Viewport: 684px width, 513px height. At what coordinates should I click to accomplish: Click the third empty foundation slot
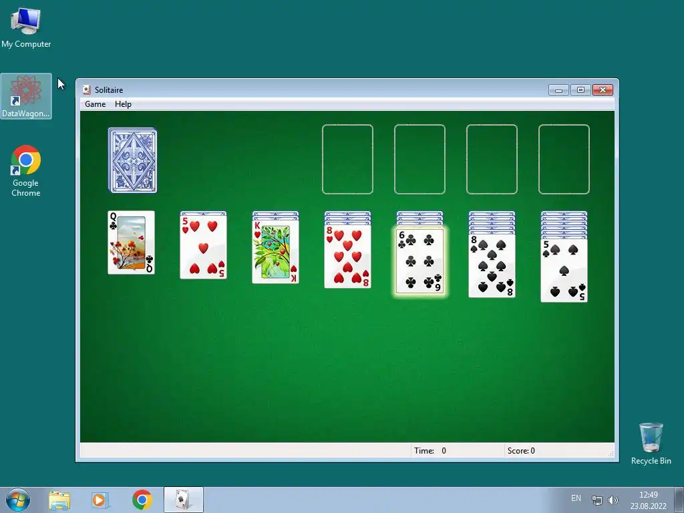pos(492,159)
